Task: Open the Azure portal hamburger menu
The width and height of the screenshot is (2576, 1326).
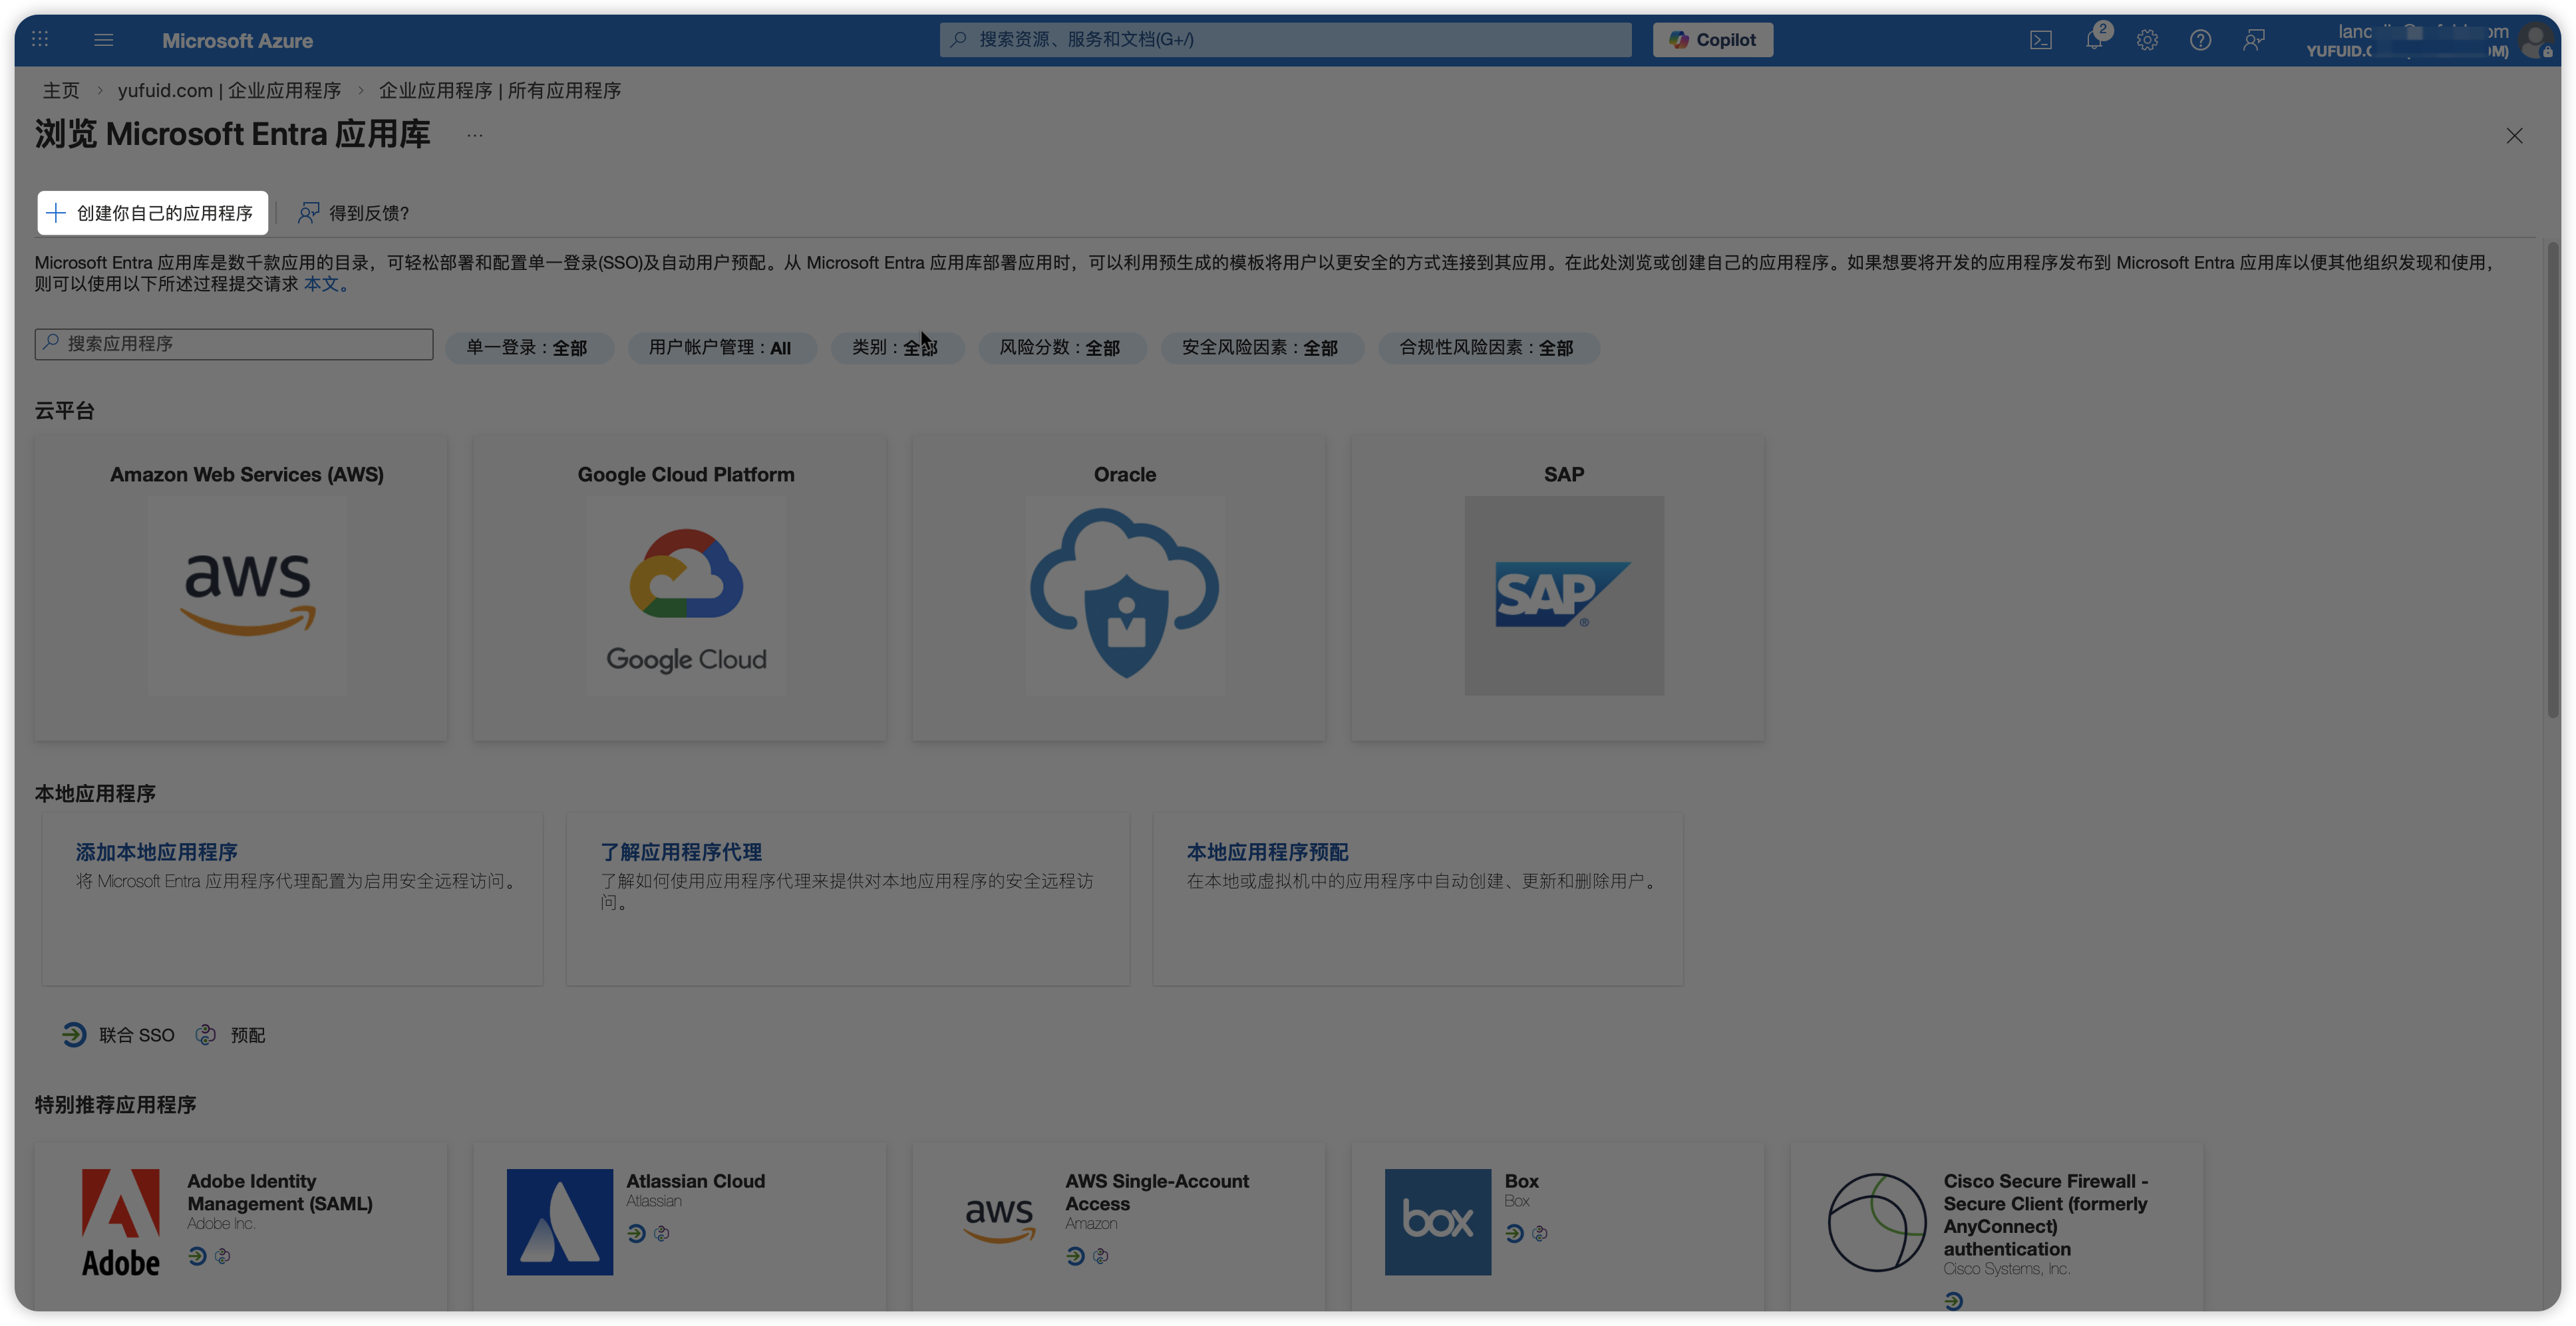Action: 103,40
